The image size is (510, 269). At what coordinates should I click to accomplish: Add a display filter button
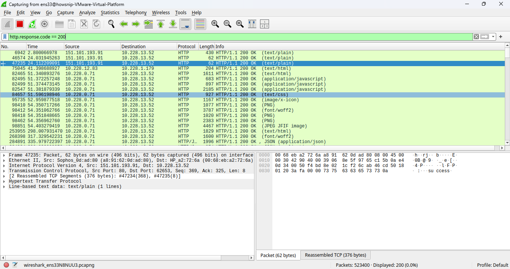(501, 37)
